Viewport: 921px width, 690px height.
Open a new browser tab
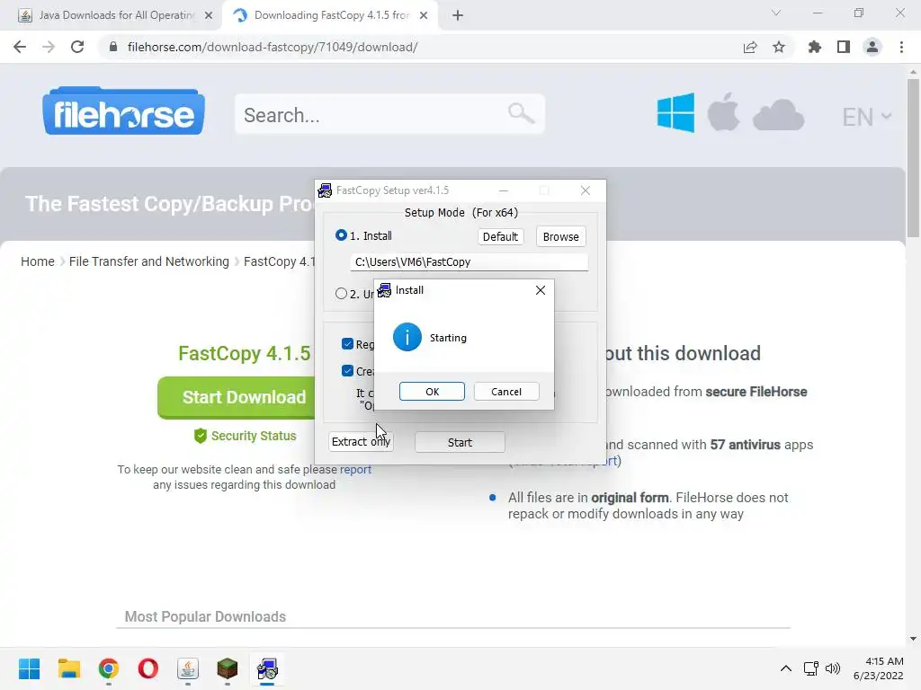coord(458,16)
